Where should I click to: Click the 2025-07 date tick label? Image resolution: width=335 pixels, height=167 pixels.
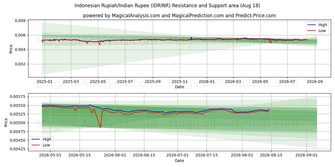(x=125, y=82)
